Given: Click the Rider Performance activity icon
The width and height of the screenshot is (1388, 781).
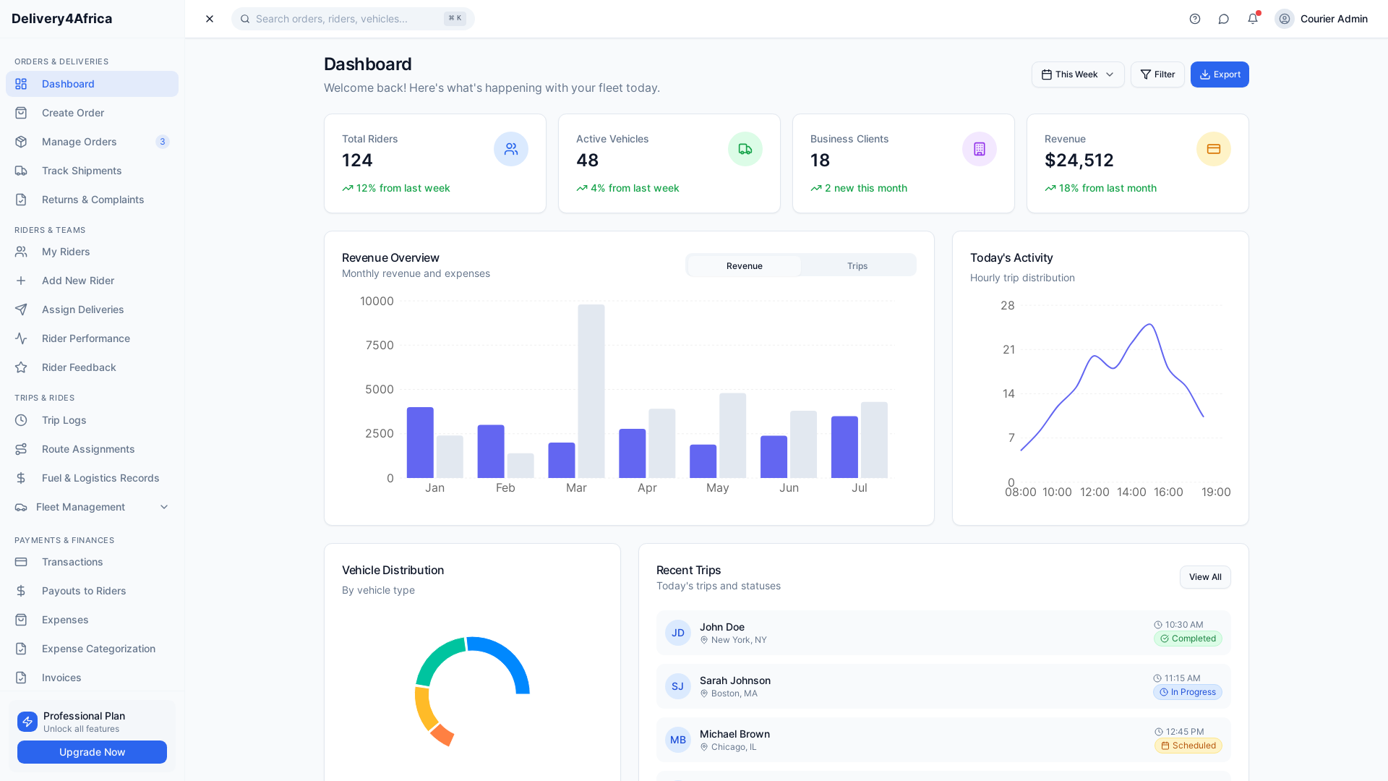Looking at the screenshot, I should pyautogui.click(x=21, y=338).
